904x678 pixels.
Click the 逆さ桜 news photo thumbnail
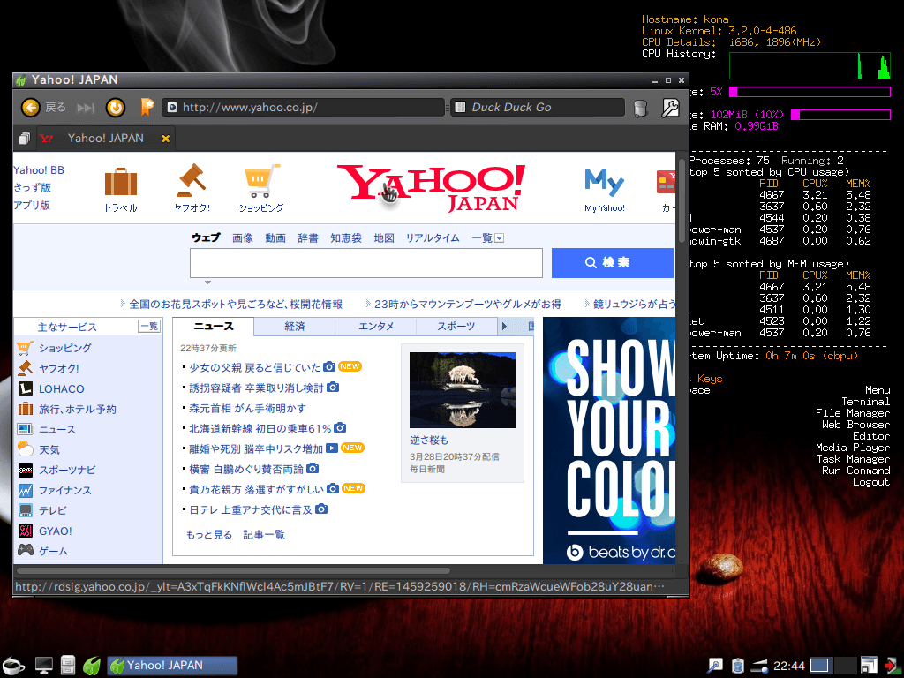click(463, 390)
